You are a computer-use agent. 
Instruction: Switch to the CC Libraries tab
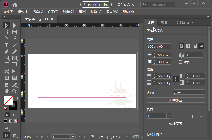click(x=184, y=22)
